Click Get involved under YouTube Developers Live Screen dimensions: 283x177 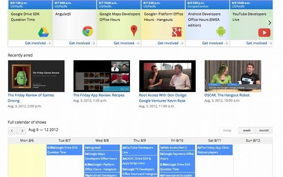(259, 43)
